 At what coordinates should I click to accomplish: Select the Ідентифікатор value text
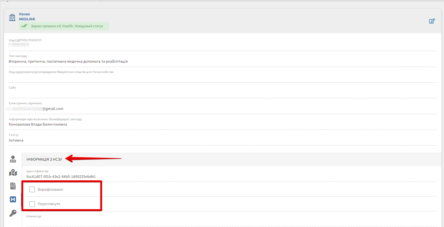pos(61,177)
